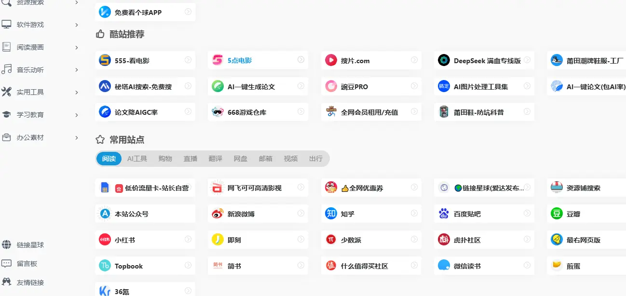Click the 5点电影 pink logo icon

coord(218,60)
